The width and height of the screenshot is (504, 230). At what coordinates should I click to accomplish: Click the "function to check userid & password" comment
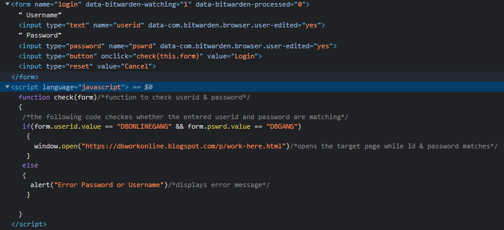click(x=174, y=97)
